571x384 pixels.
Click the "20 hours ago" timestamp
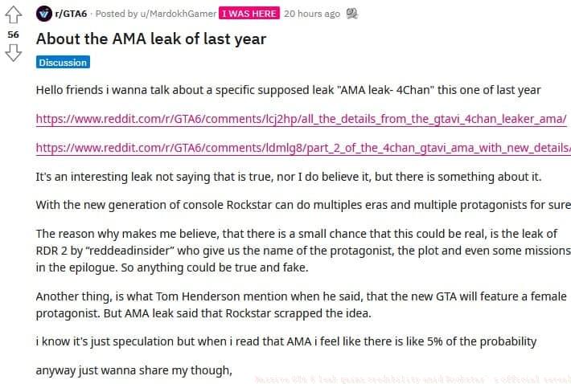tap(312, 14)
